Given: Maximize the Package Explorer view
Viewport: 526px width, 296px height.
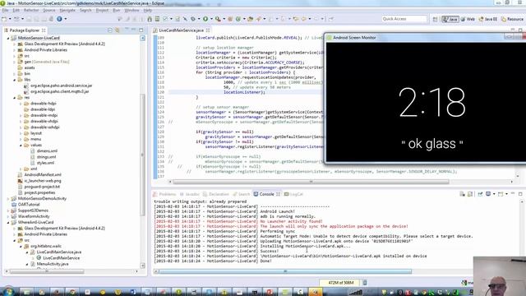Looking at the screenshot, I should (141, 30).
